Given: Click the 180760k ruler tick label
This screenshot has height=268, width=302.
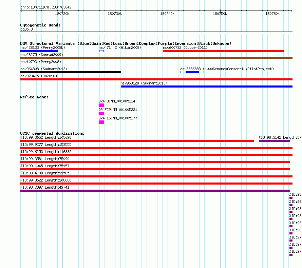Looking at the screenshot, I should tap(272, 14).
